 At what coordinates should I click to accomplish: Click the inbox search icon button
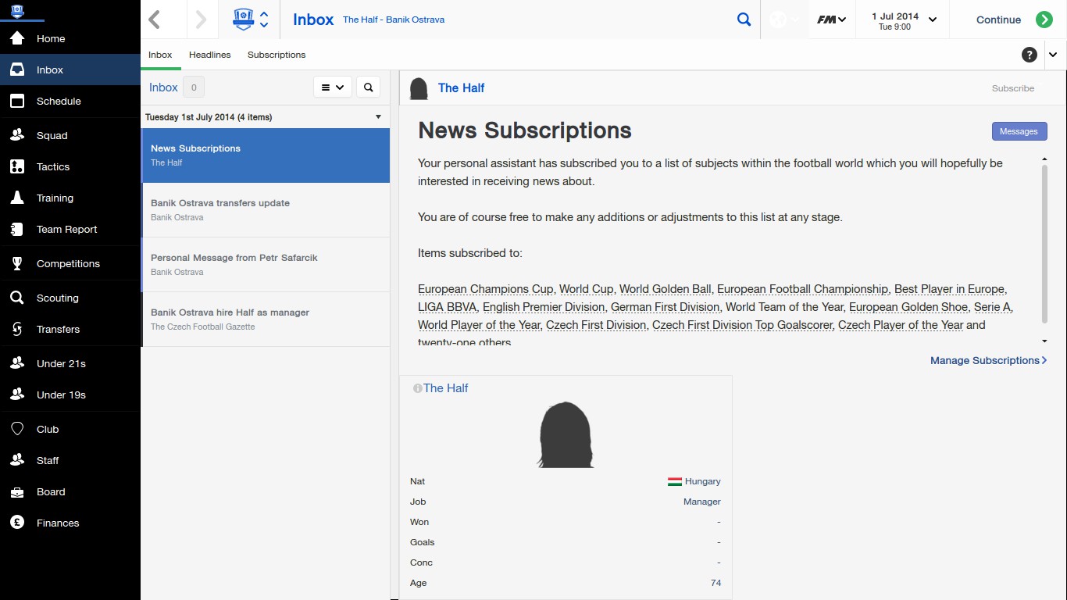(x=369, y=87)
